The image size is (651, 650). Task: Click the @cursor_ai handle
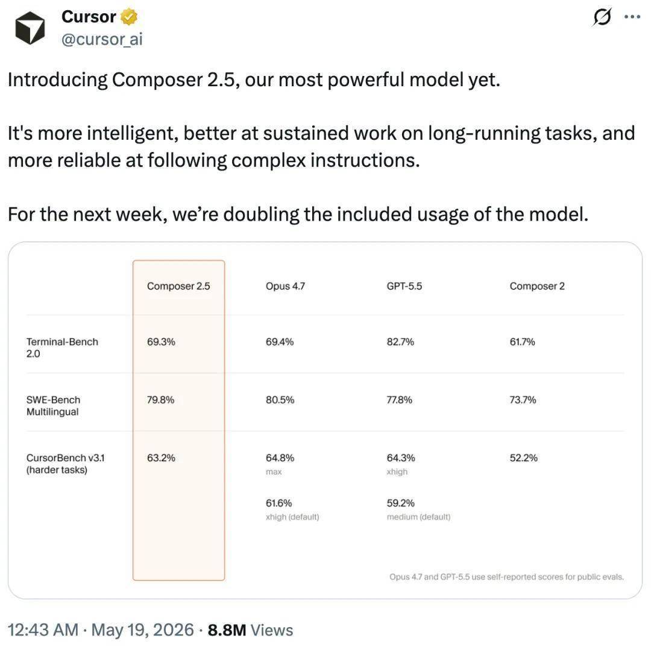102,39
